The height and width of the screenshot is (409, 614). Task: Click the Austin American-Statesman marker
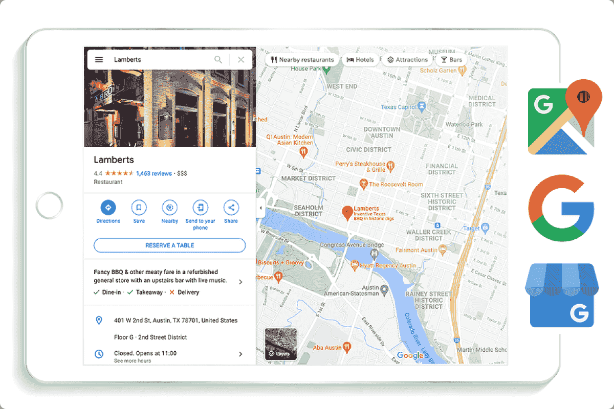384,290
